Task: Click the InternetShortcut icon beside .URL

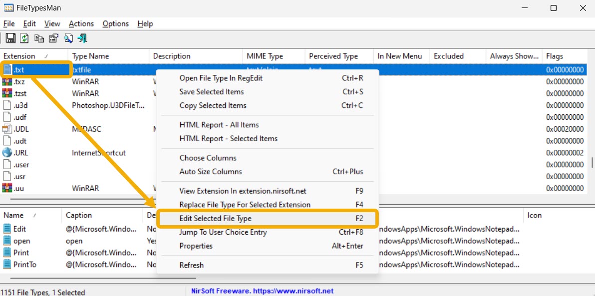Action: (x=7, y=153)
